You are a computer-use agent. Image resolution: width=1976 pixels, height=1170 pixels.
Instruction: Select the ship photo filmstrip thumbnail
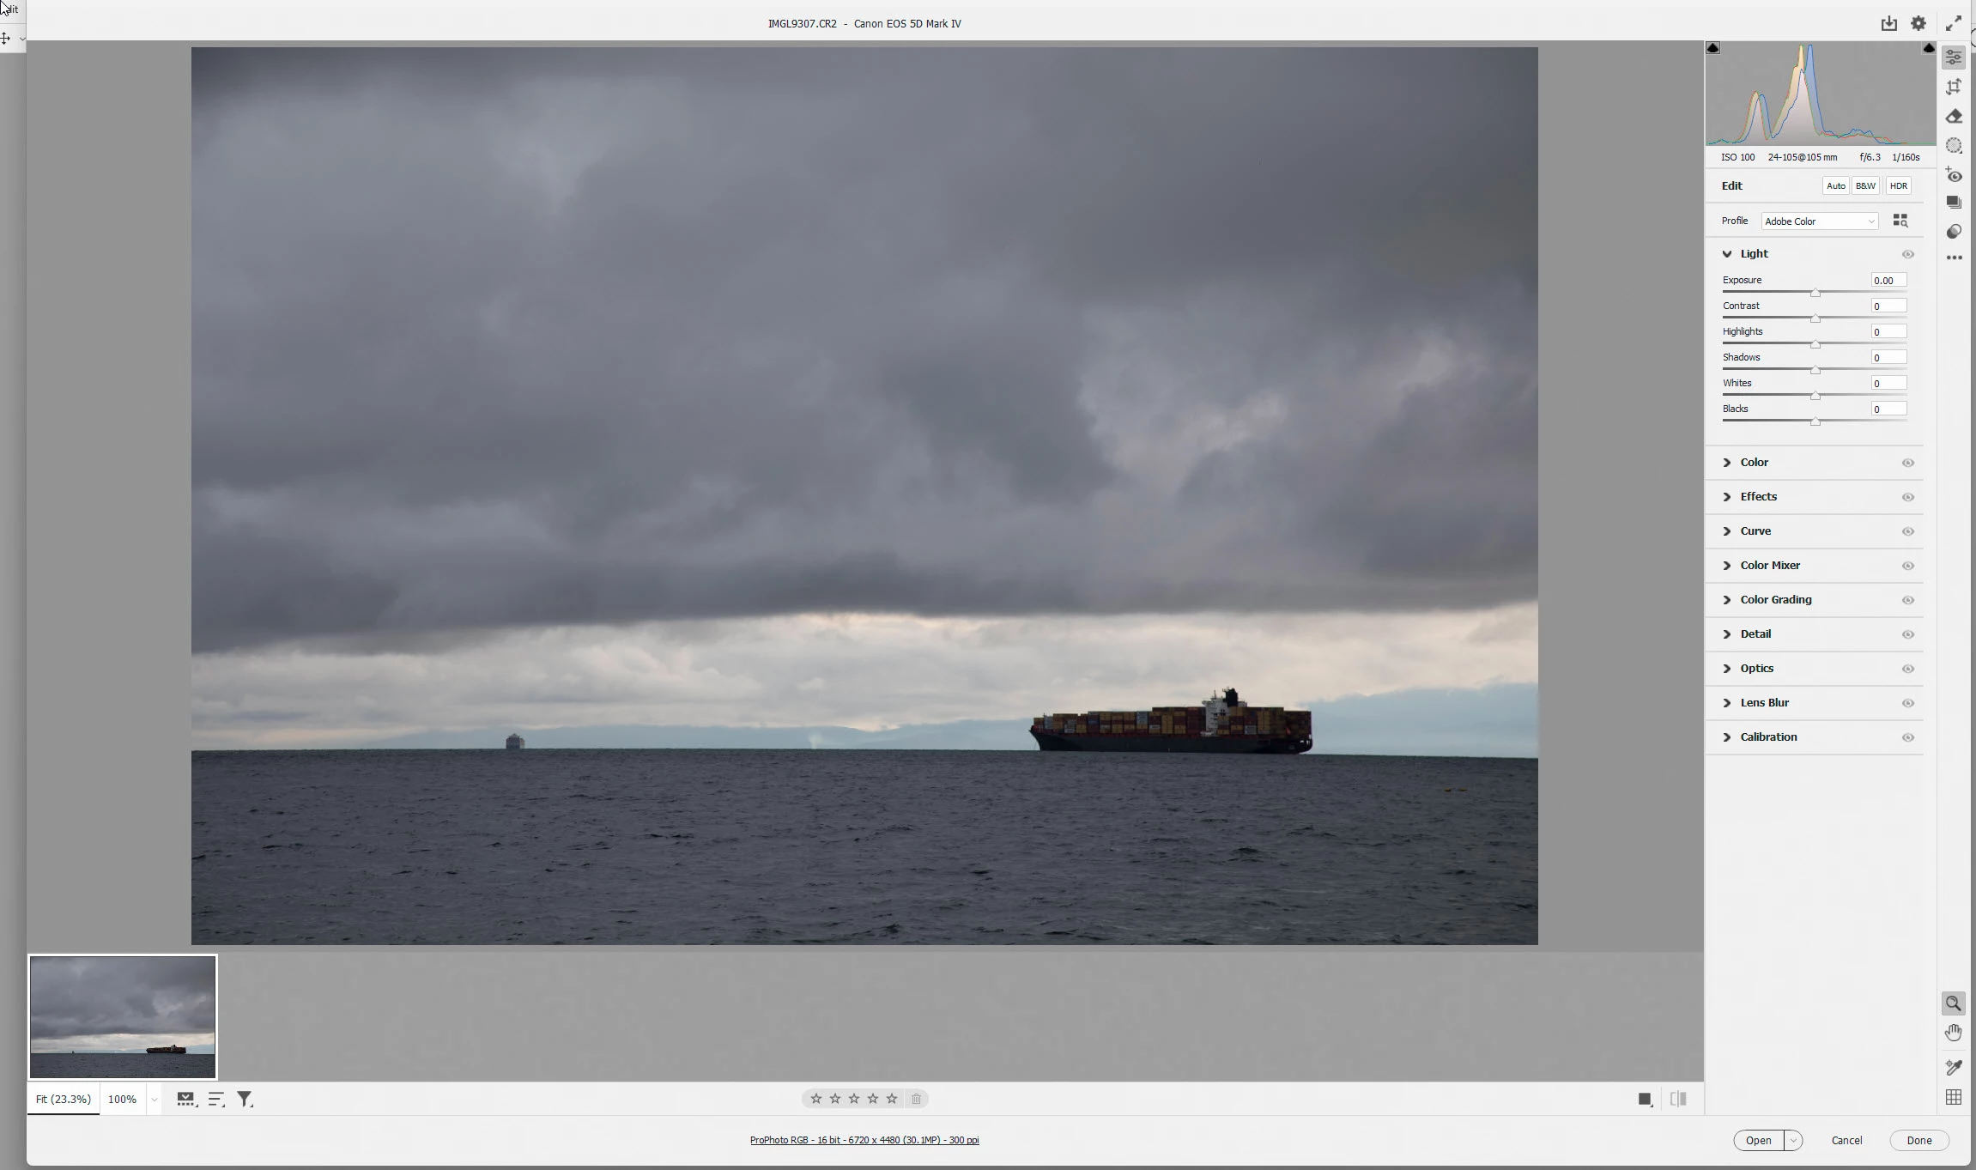(x=123, y=1017)
